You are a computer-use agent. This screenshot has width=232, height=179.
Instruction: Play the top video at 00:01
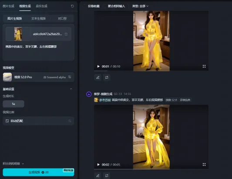98,66
